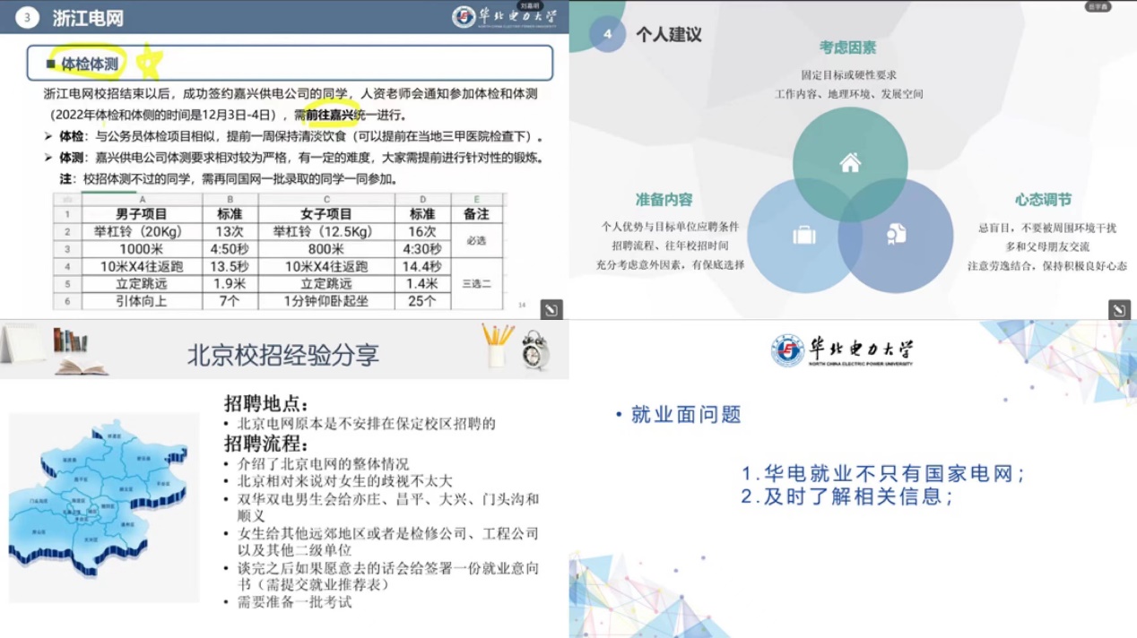
Task: Click the highlighted 前往嘉兴 text
Action: [330, 115]
